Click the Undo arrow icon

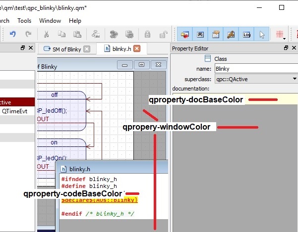13,34
